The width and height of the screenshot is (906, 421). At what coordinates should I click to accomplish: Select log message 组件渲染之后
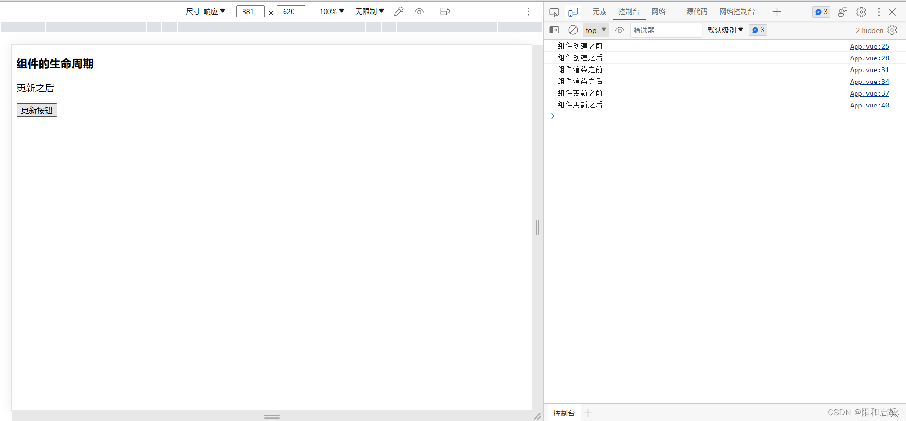580,81
